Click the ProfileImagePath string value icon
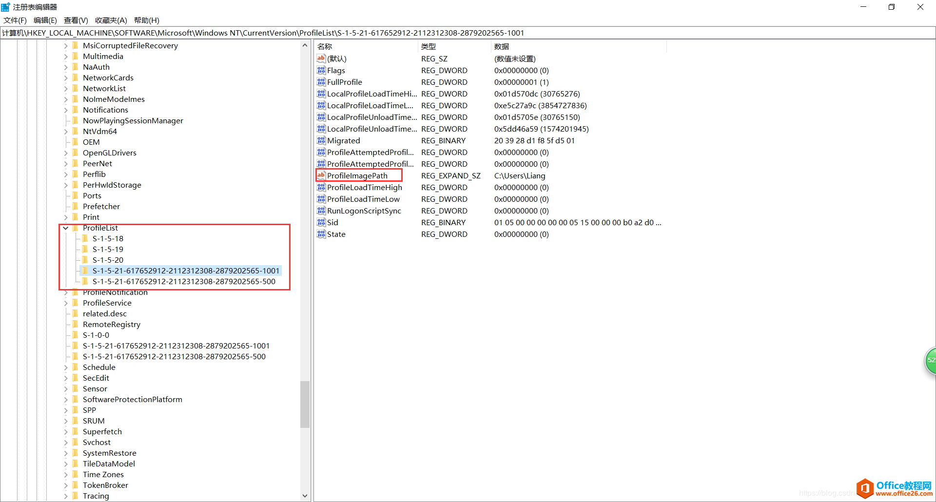Screen dimensions: 936x502 coord(321,175)
